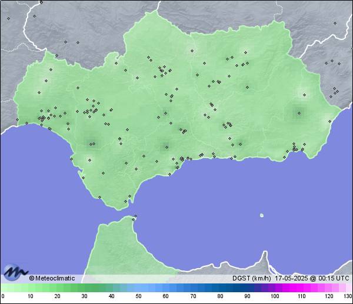Viewport: 353px width, 304px height.
Task: Click the 100 value on the scale
Action: [275, 296]
